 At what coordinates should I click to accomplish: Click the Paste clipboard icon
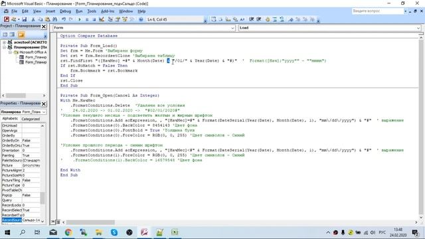point(47,19)
